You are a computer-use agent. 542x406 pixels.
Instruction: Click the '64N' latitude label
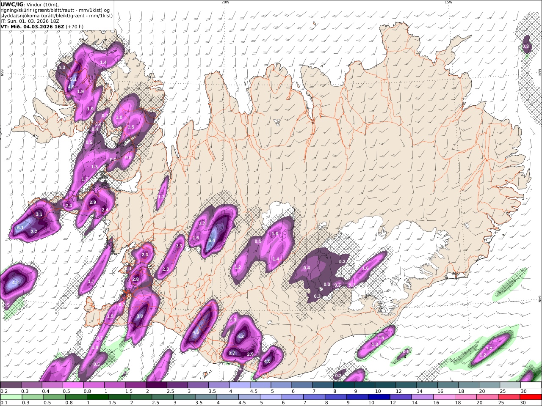539,299
